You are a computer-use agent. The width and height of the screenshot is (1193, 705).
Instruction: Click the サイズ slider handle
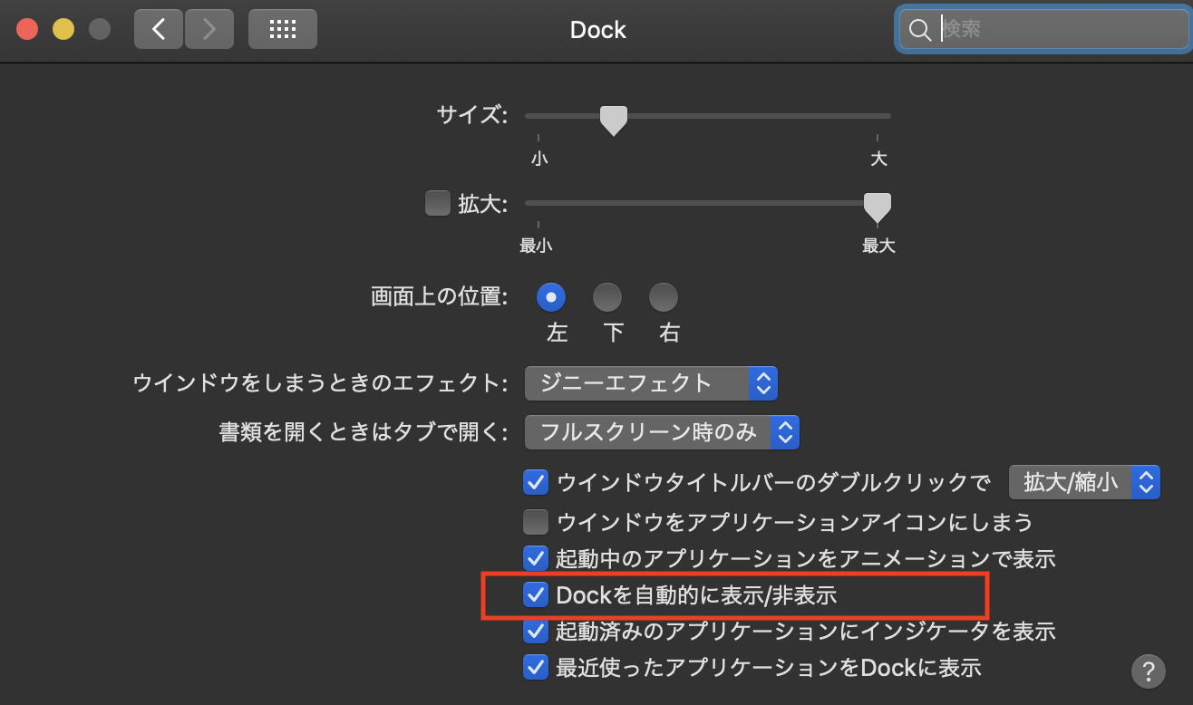click(x=613, y=119)
